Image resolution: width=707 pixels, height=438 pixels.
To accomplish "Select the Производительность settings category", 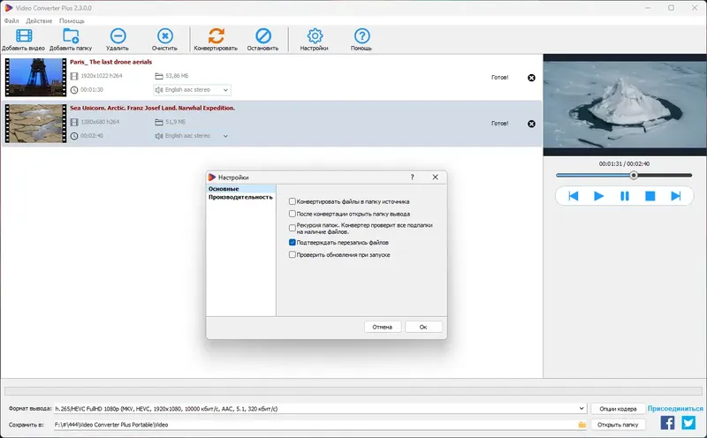I will click(240, 197).
